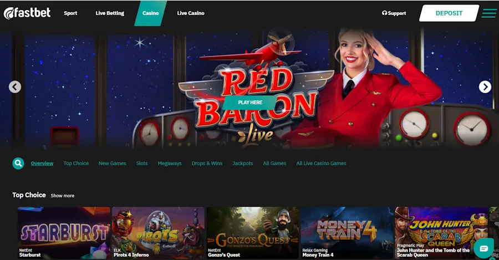
Task: Open Jackpots category
Action: [x=242, y=163]
